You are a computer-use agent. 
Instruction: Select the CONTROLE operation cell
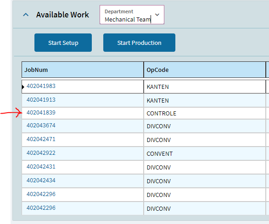pyautogui.click(x=204, y=113)
